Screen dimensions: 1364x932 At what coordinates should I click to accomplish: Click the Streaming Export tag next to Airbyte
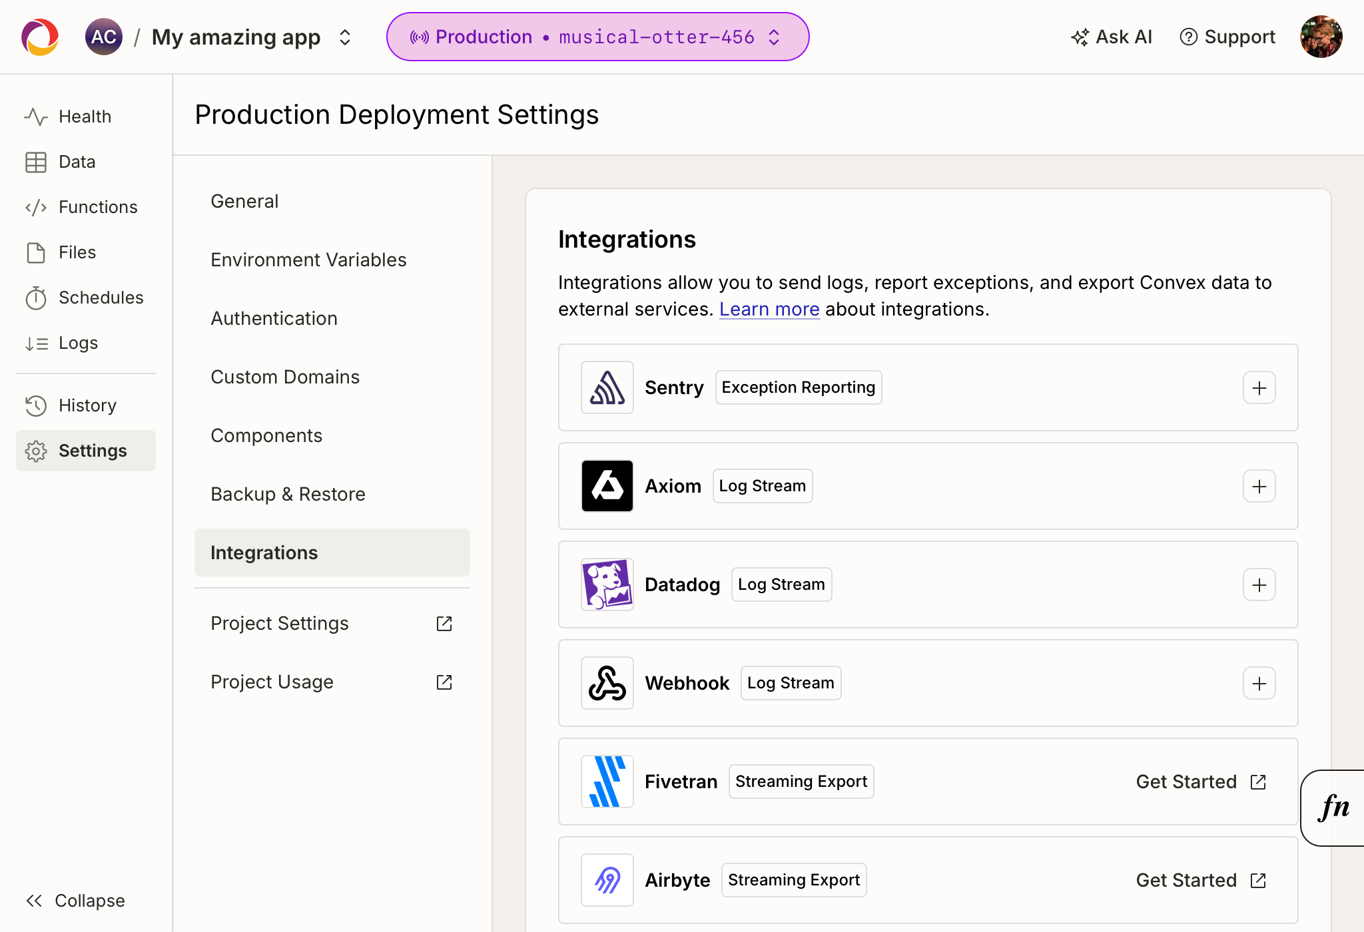(x=794, y=880)
